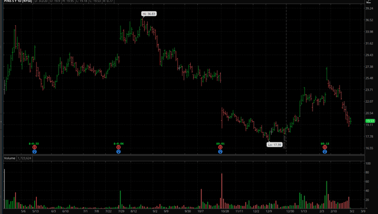This screenshot has width=378, height=214.
Task: Click the red earnings icon near 7/29
Action: (x=118, y=147)
